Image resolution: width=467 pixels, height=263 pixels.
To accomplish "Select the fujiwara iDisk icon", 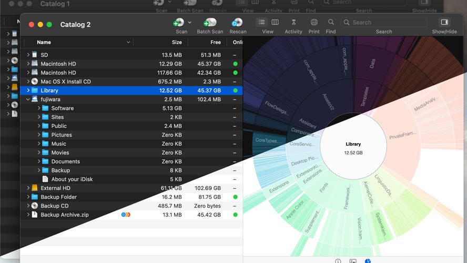I will (35, 99).
